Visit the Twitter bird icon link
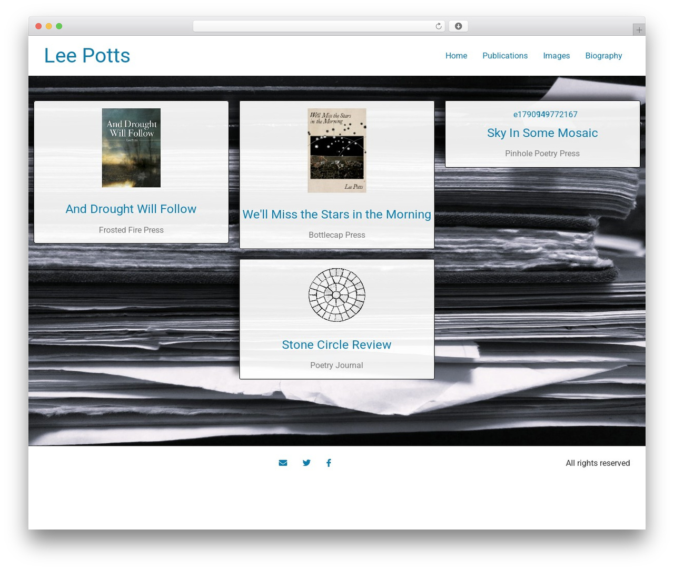Screen dimensions: 674x570 [x=306, y=463]
